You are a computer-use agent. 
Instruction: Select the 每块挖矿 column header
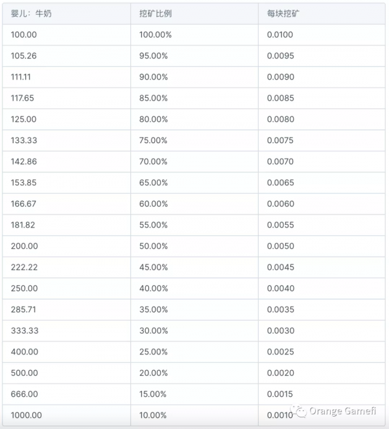tap(283, 14)
